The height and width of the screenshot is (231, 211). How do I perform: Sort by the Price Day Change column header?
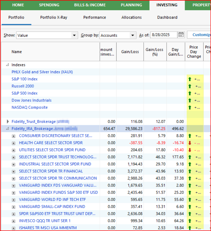[194, 52]
